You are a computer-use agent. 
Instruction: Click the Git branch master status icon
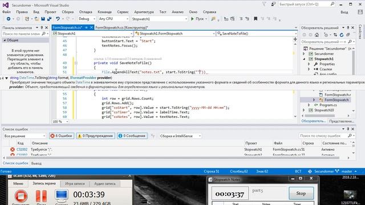(x=337, y=171)
